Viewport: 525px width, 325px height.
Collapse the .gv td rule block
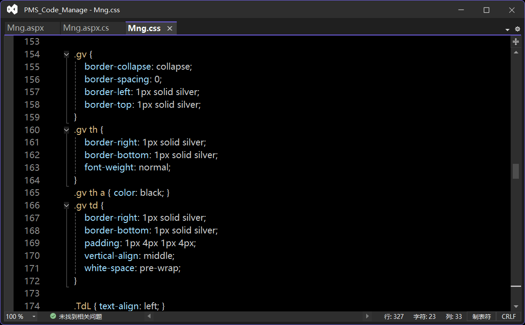pos(66,205)
